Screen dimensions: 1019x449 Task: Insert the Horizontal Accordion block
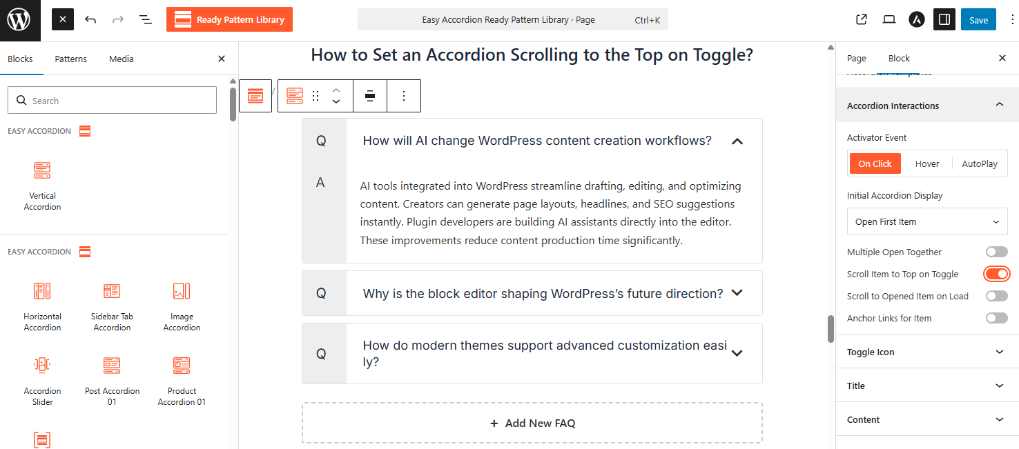point(42,306)
